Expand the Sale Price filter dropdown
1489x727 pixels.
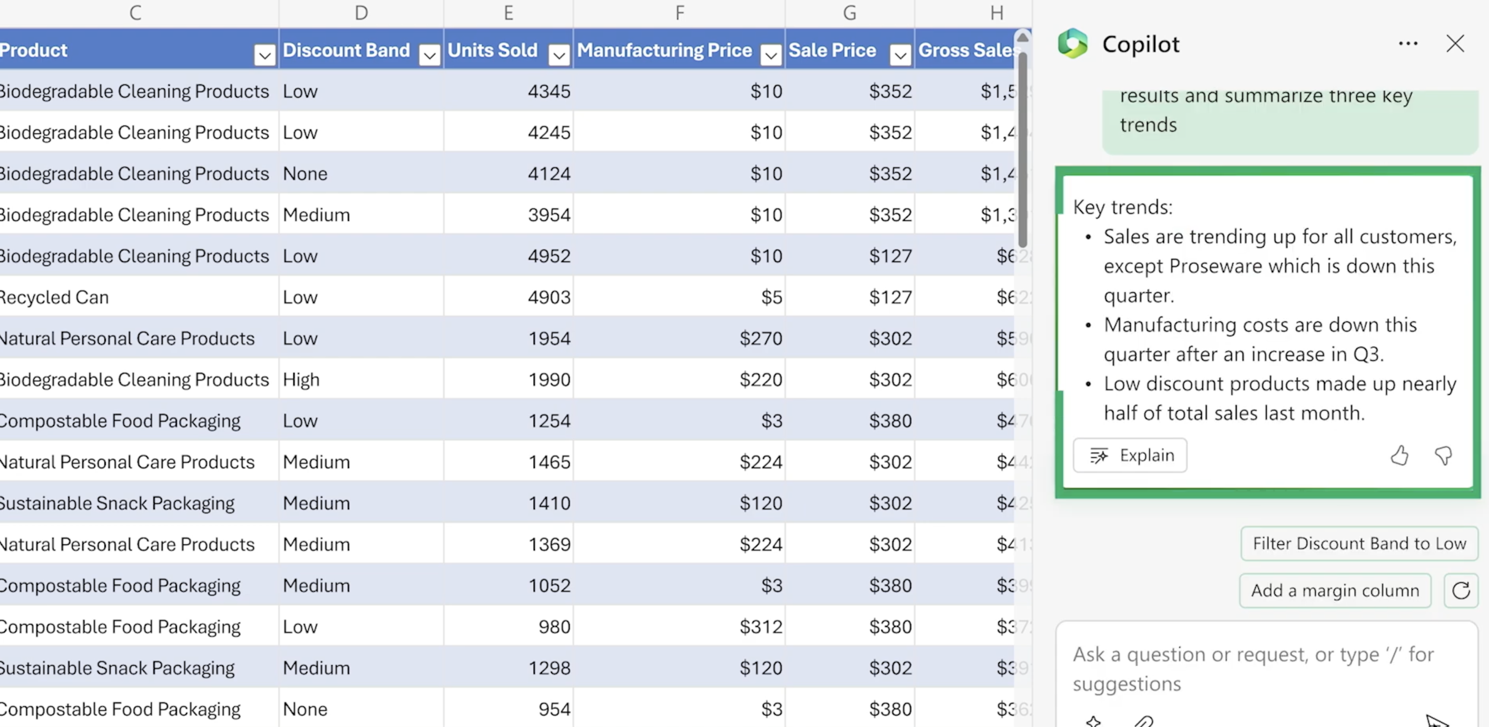[900, 55]
